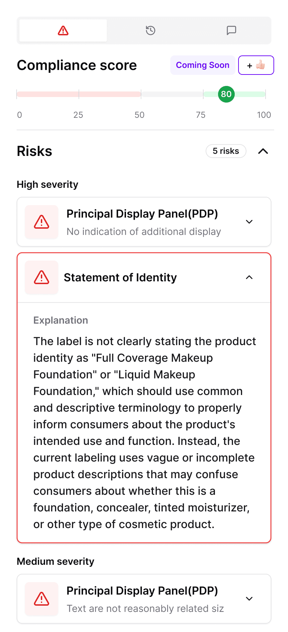Open the comments bubble icon

[x=231, y=30]
